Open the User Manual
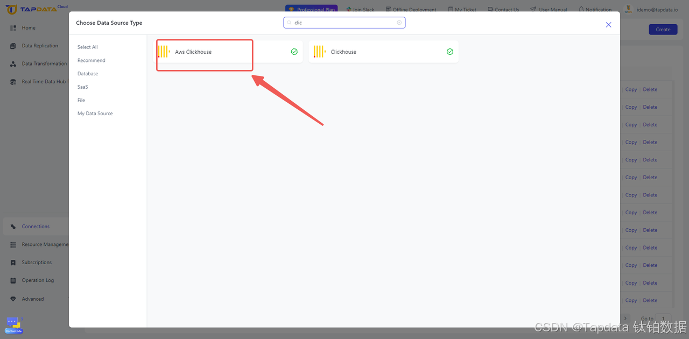This screenshot has width=689, height=339. tap(549, 10)
